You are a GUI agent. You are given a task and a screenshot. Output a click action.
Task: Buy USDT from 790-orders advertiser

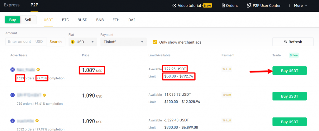point(289,96)
